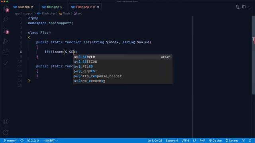Choose $_REQUEST from the suggestions

(123, 71)
